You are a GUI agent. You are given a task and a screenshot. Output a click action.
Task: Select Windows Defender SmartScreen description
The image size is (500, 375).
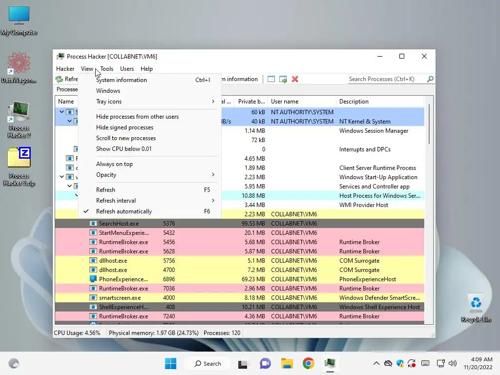[x=379, y=297]
